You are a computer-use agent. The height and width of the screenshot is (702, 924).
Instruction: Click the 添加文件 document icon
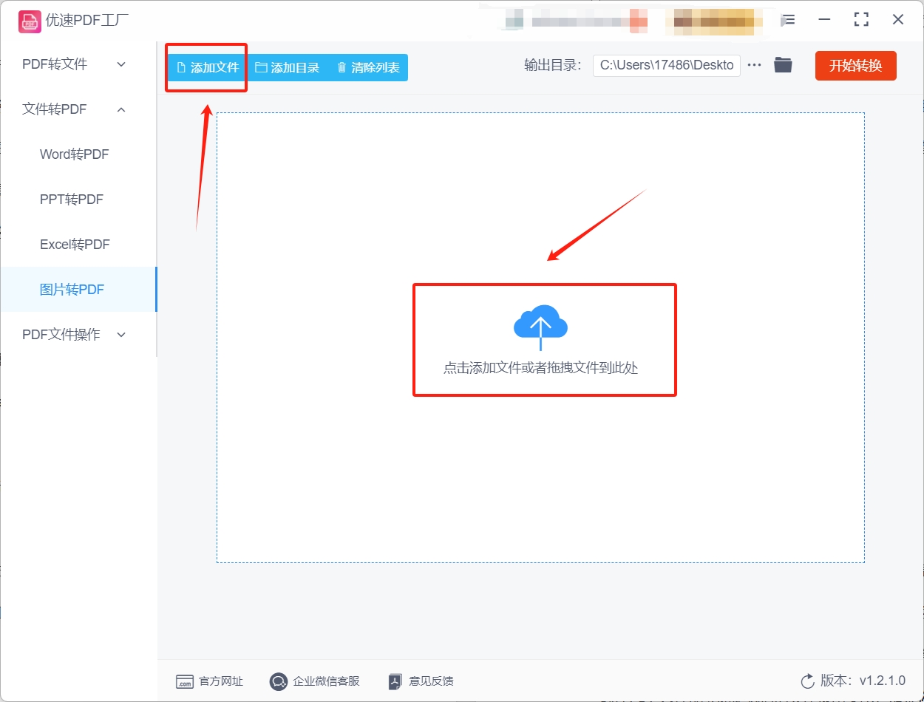(182, 67)
